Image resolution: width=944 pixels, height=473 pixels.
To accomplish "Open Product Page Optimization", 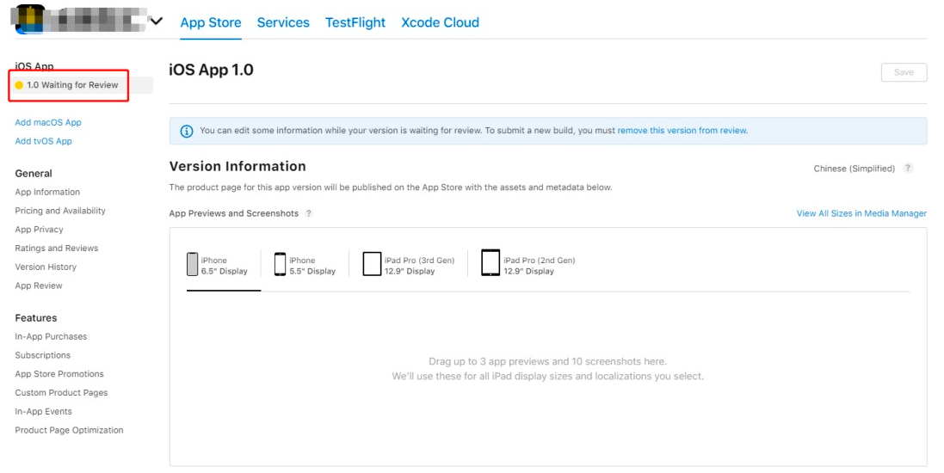I will (69, 430).
